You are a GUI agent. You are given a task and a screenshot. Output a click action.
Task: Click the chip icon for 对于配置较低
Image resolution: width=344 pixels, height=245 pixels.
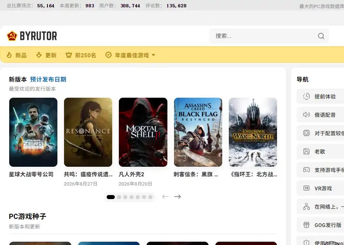click(306, 133)
